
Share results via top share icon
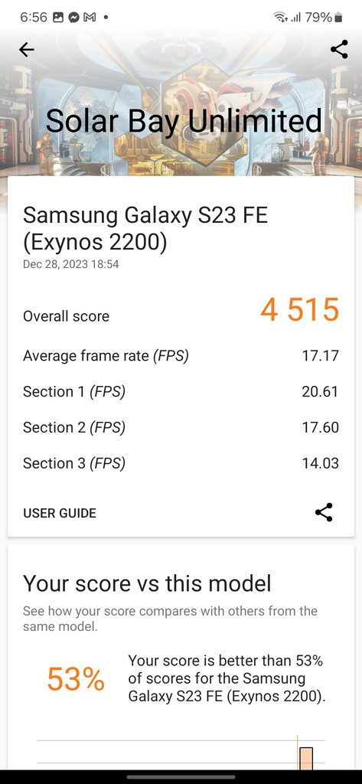pyautogui.click(x=339, y=50)
